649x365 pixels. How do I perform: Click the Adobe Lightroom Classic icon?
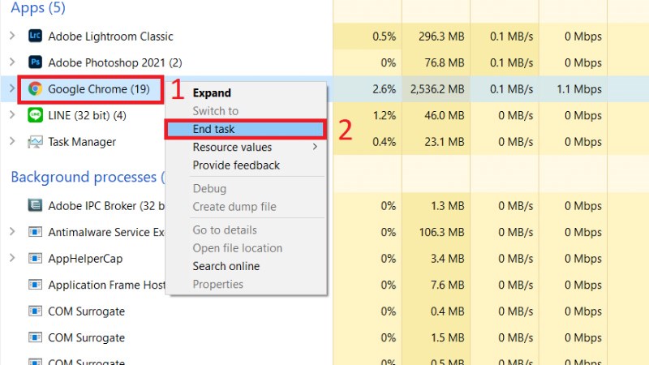coord(35,36)
